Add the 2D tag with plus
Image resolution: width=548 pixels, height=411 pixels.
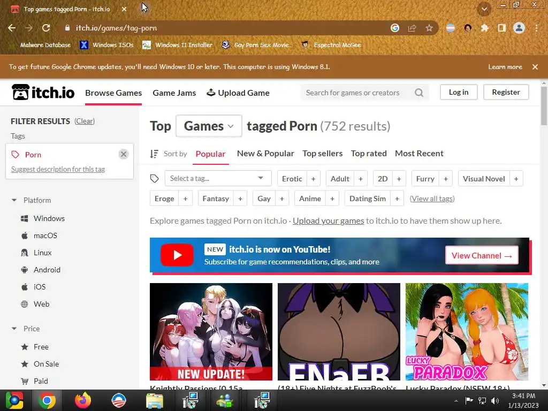[x=399, y=179]
